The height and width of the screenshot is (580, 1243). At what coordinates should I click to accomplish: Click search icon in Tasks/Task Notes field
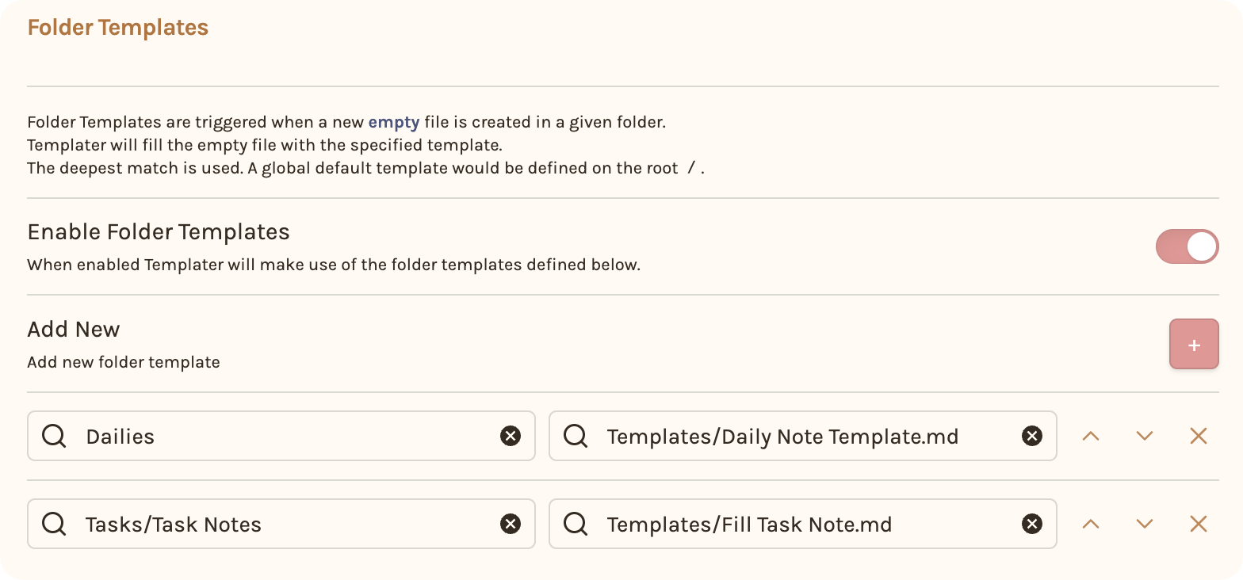click(54, 524)
